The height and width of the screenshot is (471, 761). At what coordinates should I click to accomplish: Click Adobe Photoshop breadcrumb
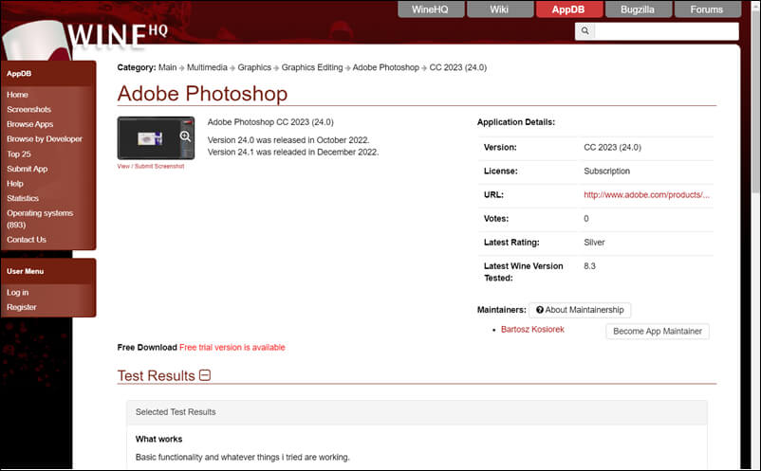coord(386,67)
